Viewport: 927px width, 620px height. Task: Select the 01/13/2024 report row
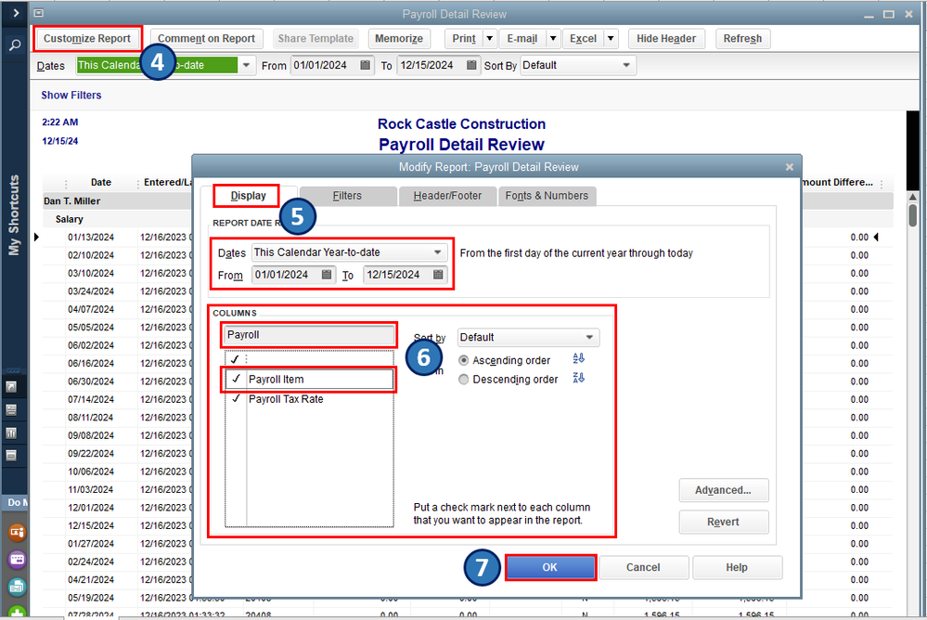[x=91, y=238]
